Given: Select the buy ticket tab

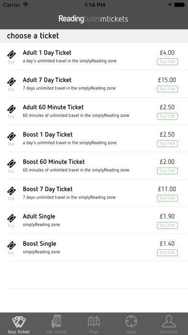Looking at the screenshot, I should (19, 324).
